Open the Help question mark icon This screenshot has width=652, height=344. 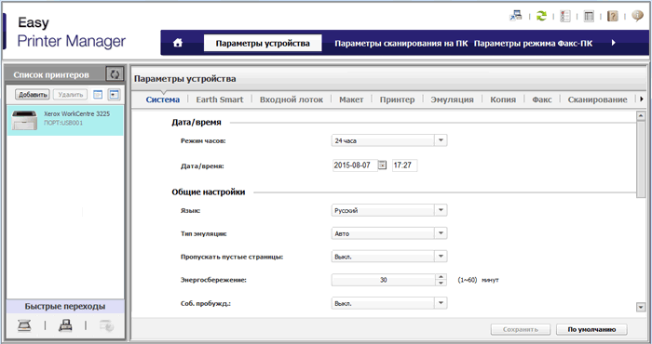click(x=613, y=16)
